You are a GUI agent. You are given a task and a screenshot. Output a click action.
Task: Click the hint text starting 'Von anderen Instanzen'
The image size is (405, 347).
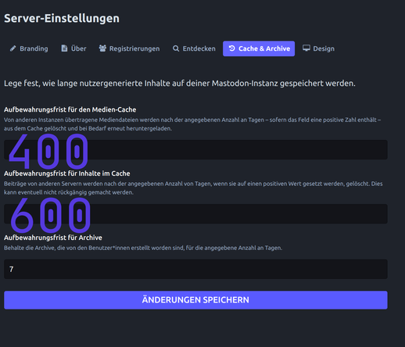[x=192, y=124]
